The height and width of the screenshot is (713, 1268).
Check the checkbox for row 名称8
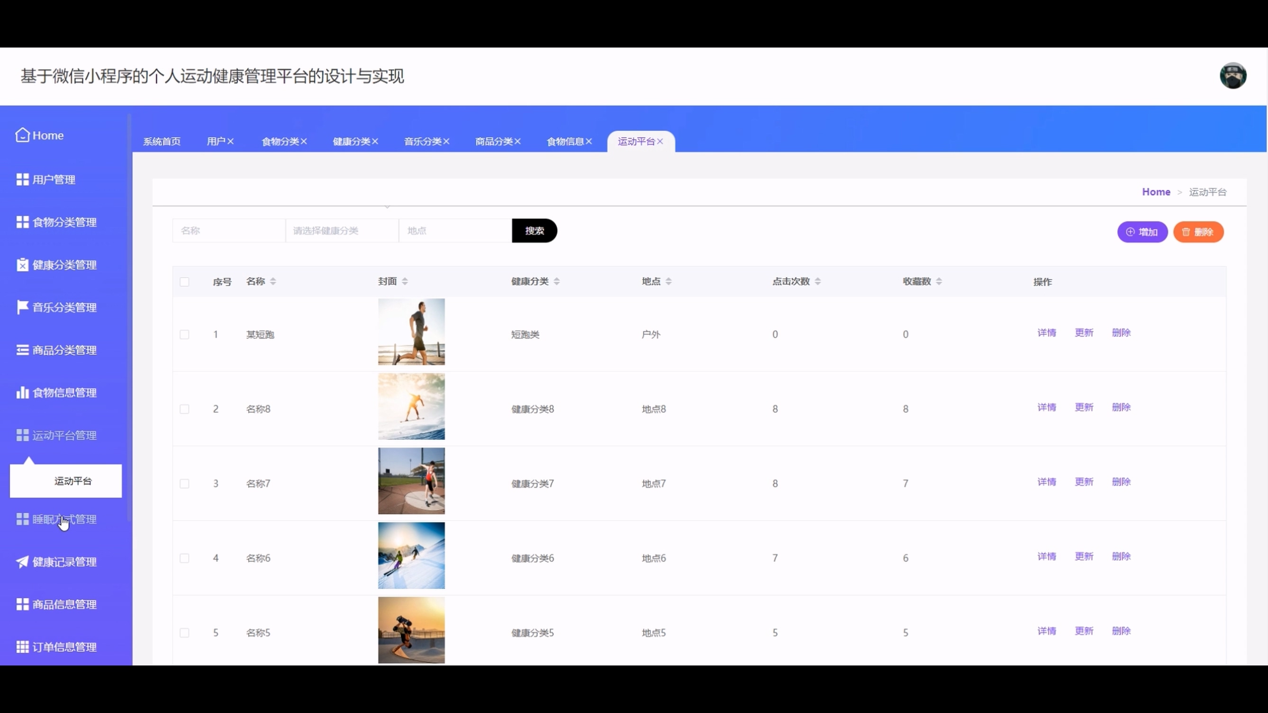pyautogui.click(x=185, y=409)
